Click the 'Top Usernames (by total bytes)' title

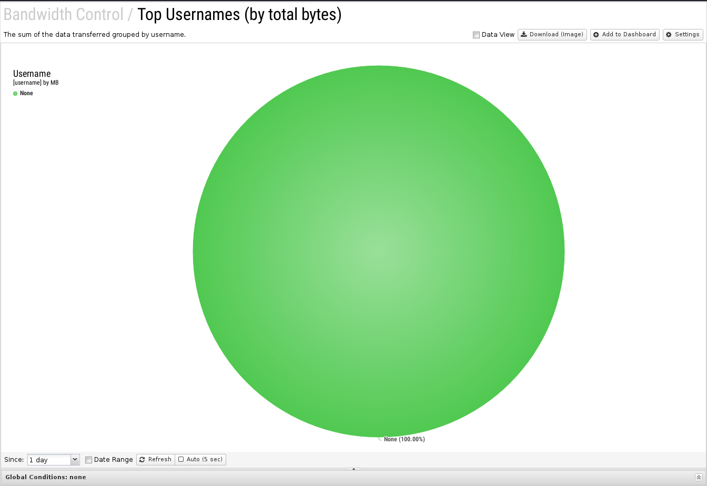[x=239, y=15]
